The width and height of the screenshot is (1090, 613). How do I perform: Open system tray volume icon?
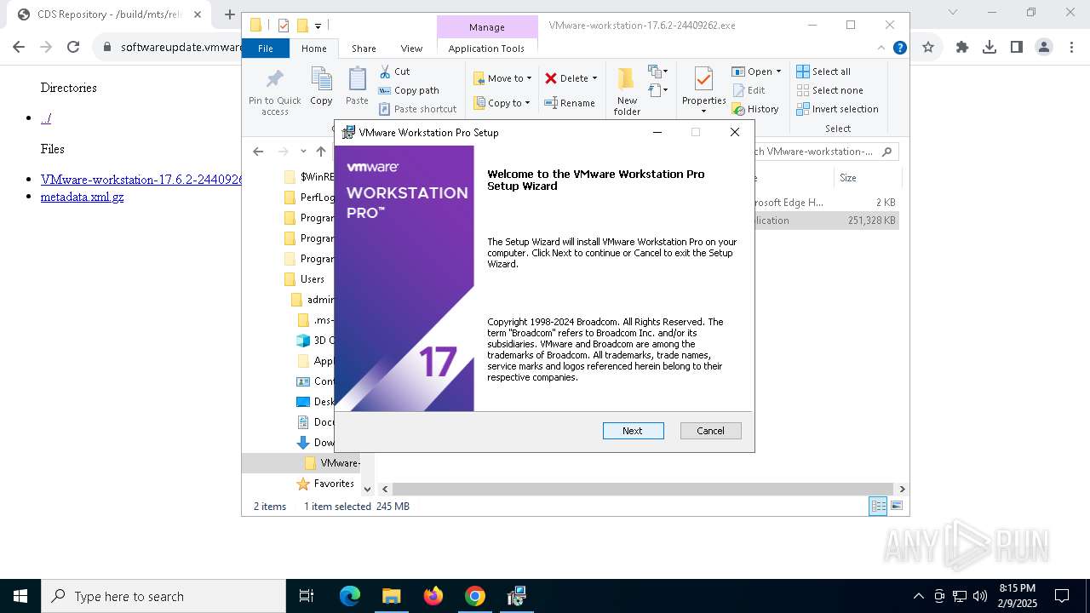tap(980, 596)
